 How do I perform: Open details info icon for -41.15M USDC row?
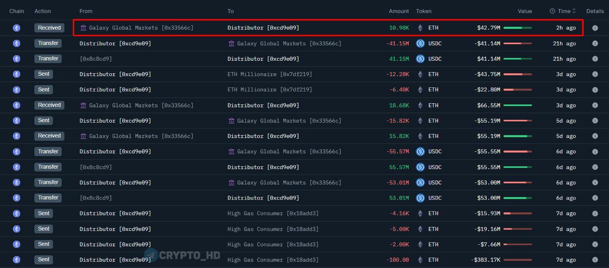coord(595,43)
